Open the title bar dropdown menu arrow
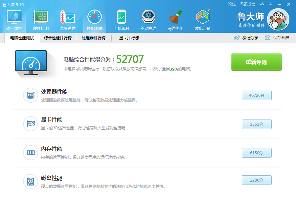This screenshot has height=197, width=296. 270,4
